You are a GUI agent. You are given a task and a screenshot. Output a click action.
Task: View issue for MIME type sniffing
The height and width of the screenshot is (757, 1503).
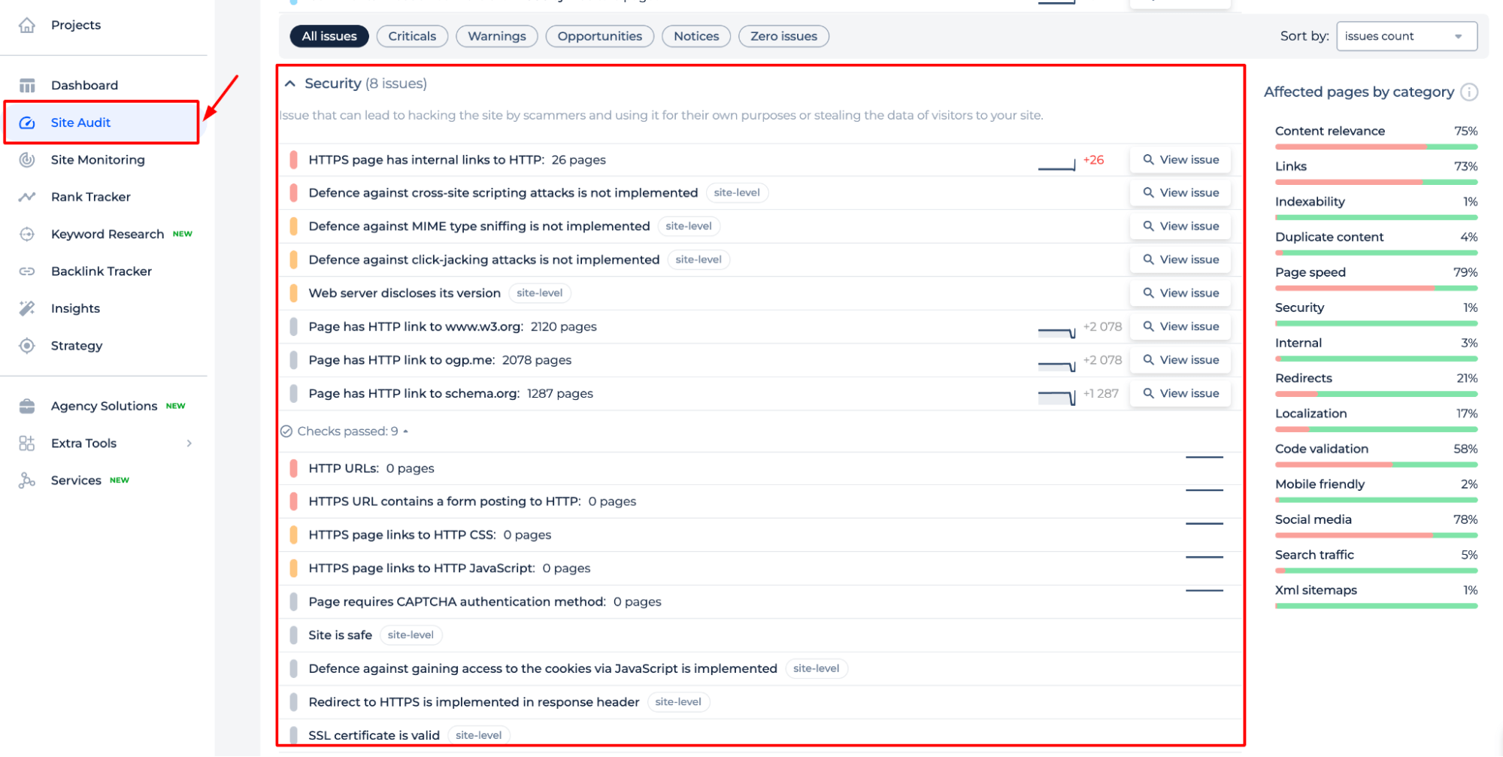[1180, 226]
